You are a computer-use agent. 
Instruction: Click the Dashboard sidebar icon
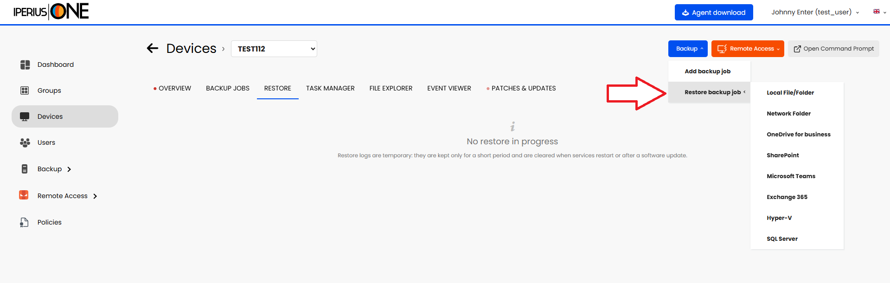coord(25,65)
